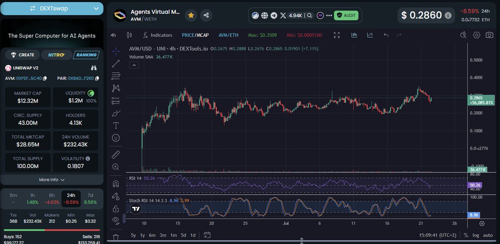Set chart range to 1d
The width and height of the screenshot is (500, 244).
click(x=193, y=235)
